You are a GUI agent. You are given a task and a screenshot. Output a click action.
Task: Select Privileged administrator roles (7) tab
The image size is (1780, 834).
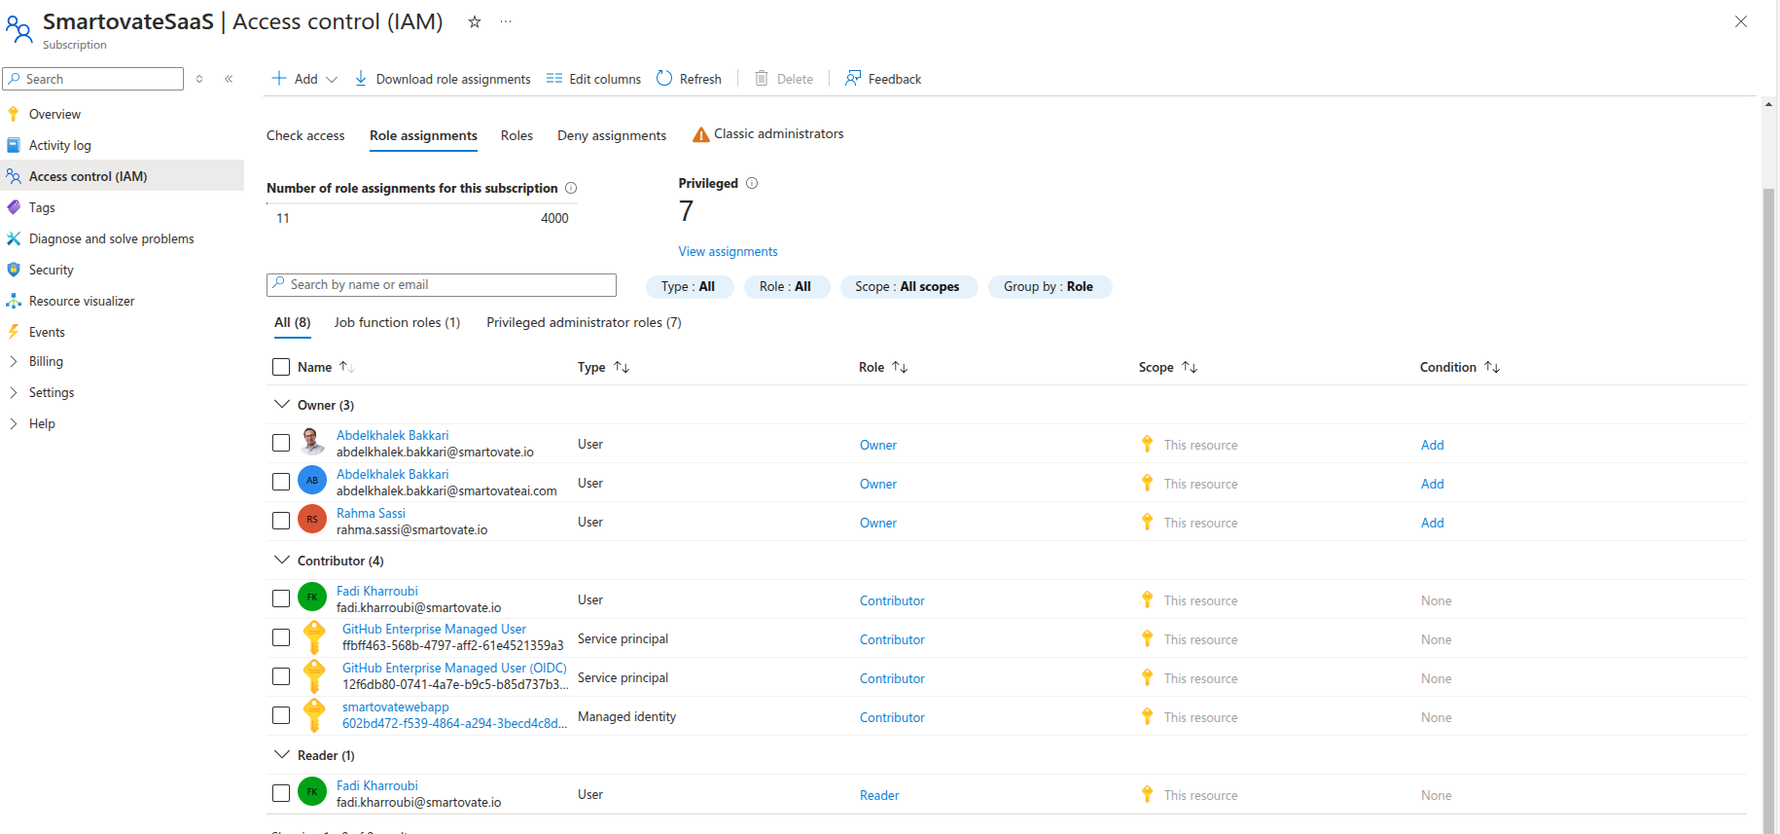coord(584,322)
